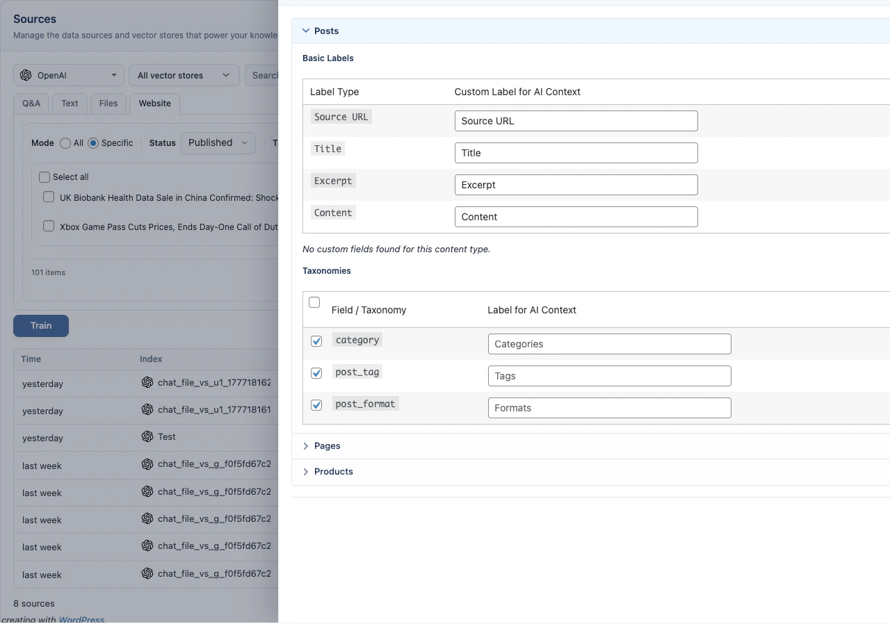890x624 pixels.
Task: Switch to the Files tab
Action: point(108,103)
